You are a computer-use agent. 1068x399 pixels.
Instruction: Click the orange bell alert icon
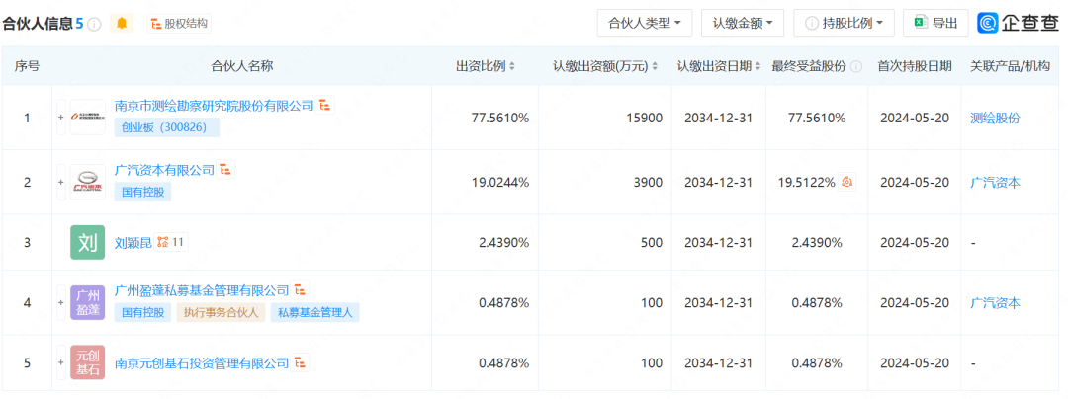point(122,23)
